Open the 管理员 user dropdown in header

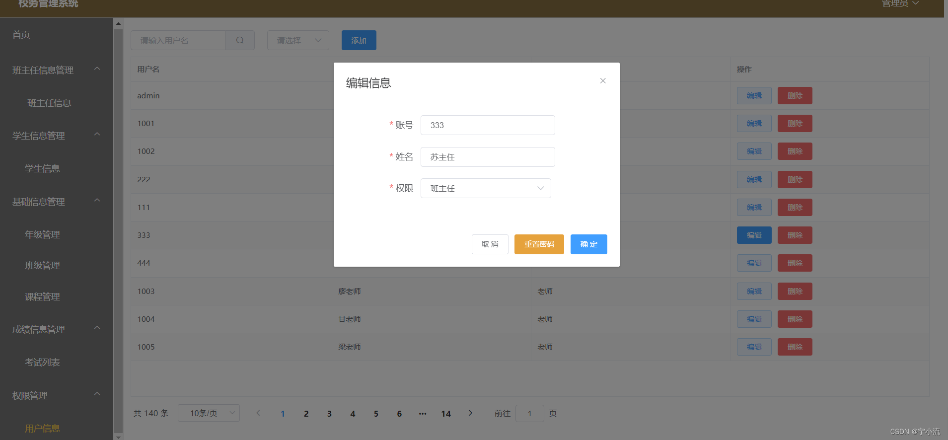900,3
